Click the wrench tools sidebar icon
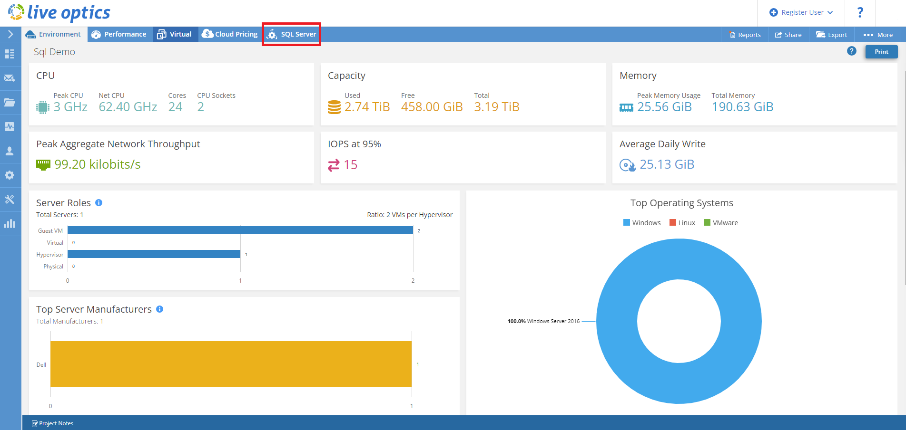906x430 pixels. 10,200
